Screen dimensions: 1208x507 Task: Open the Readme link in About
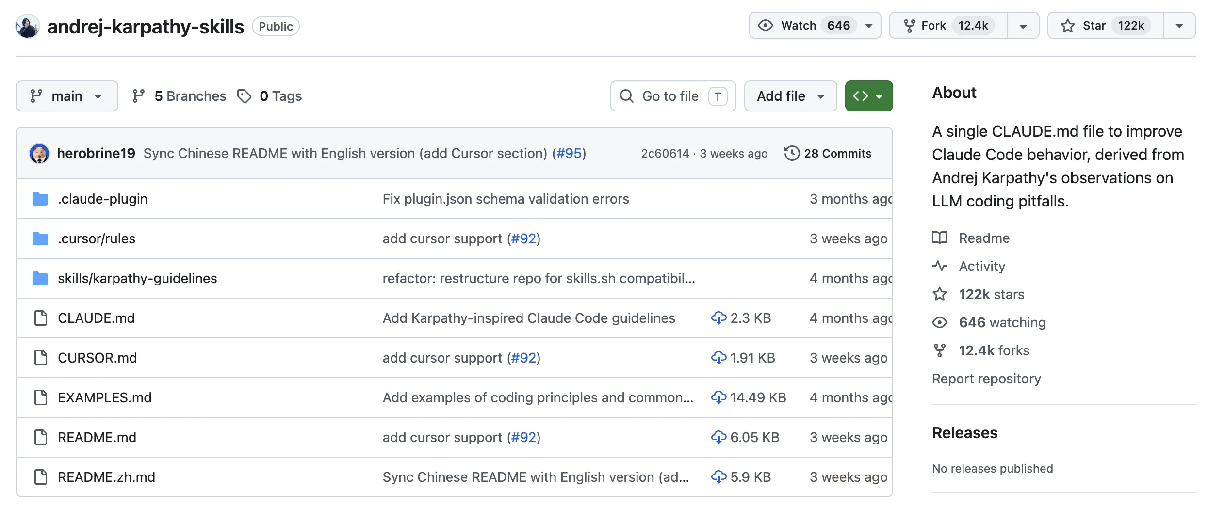coord(984,238)
